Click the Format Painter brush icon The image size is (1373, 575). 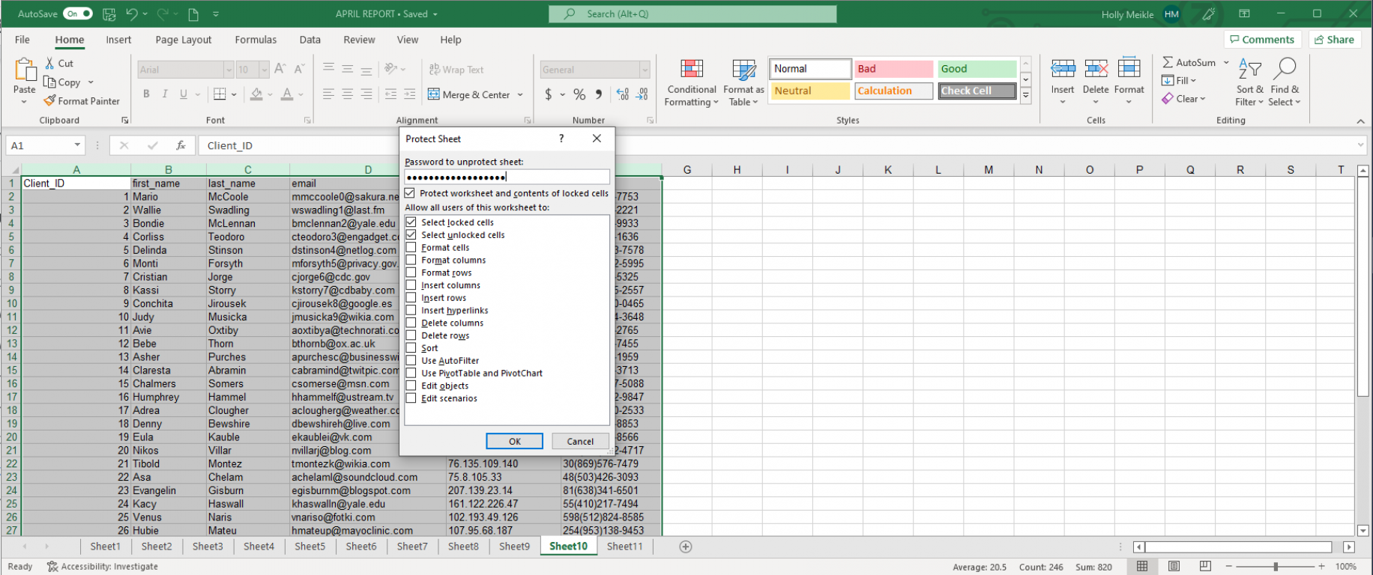click(x=49, y=101)
